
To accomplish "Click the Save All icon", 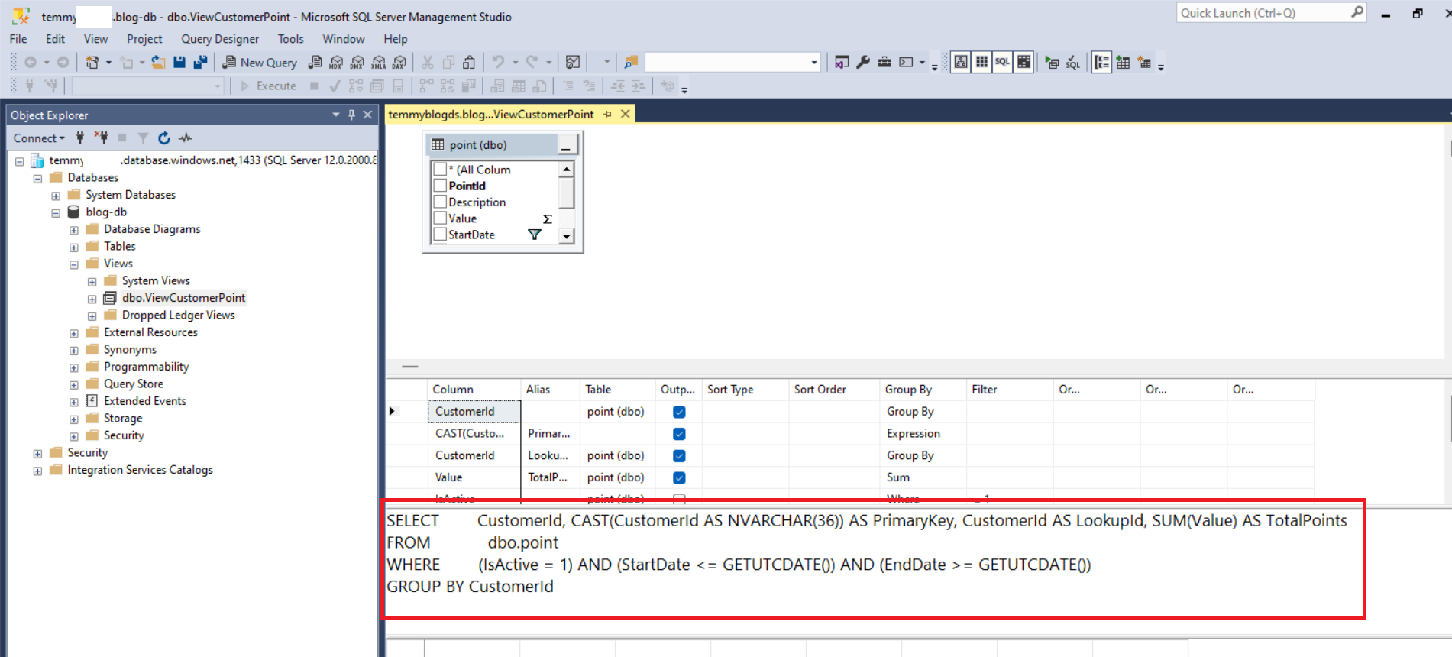I will pos(200,63).
